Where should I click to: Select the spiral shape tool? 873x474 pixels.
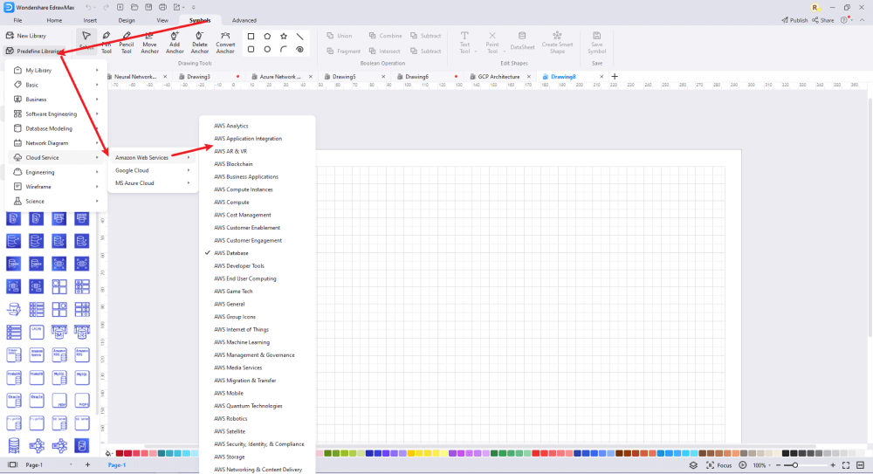tap(299, 50)
